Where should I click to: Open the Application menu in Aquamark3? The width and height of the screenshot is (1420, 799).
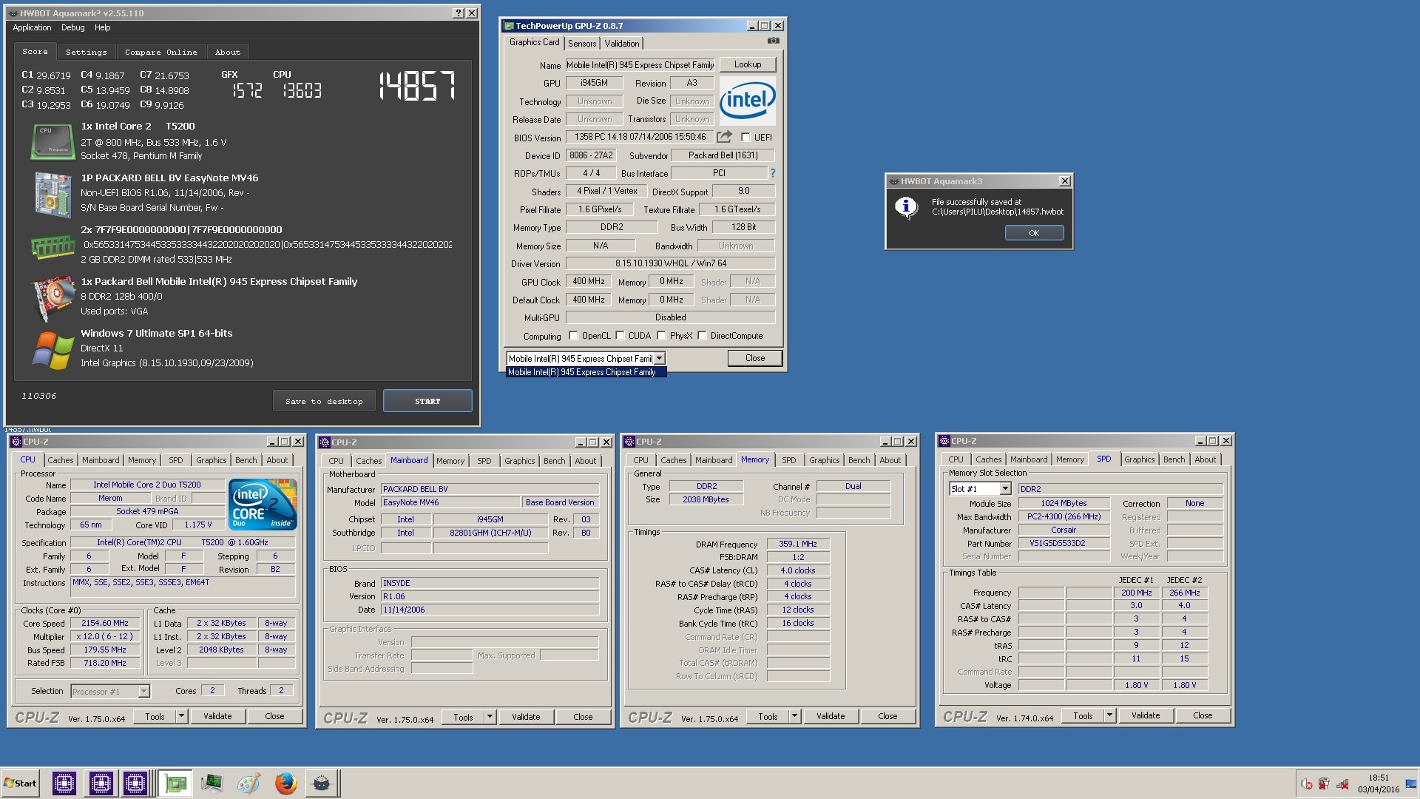pyautogui.click(x=32, y=27)
